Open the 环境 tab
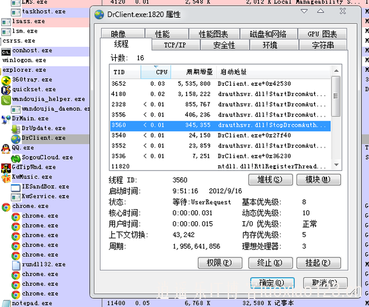369x307 pixels. click(x=274, y=44)
